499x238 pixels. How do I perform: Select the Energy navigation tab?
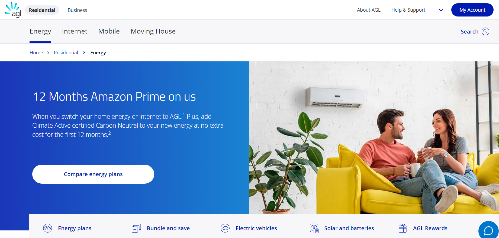coord(40,31)
